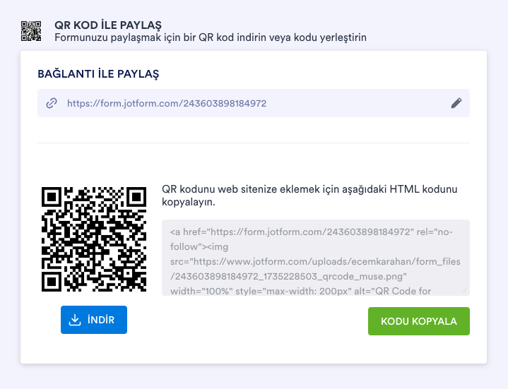Viewport: 508px width, 389px height.
Task: Click the 'a href' line in the code
Action: click(311, 232)
